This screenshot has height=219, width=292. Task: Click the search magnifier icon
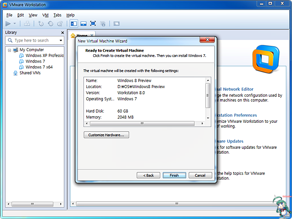[x=10, y=41]
